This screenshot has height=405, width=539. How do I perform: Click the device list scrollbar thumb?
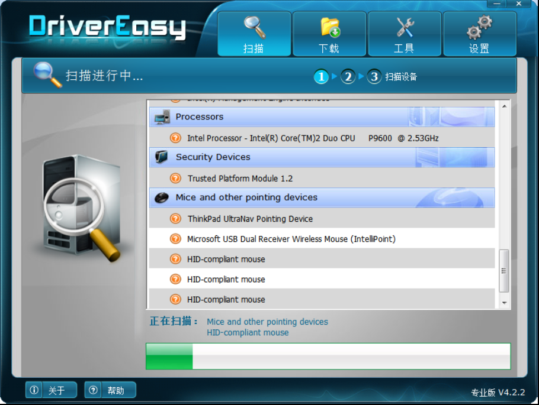click(504, 271)
